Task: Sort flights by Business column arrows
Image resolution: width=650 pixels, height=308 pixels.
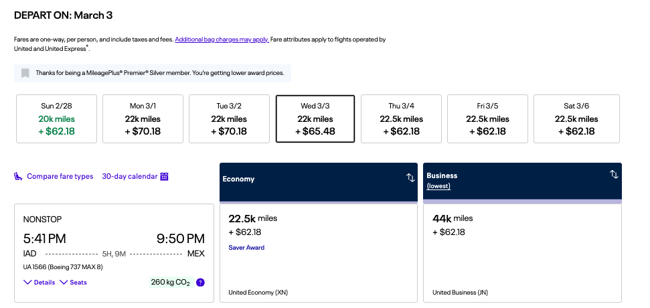Action: (614, 175)
